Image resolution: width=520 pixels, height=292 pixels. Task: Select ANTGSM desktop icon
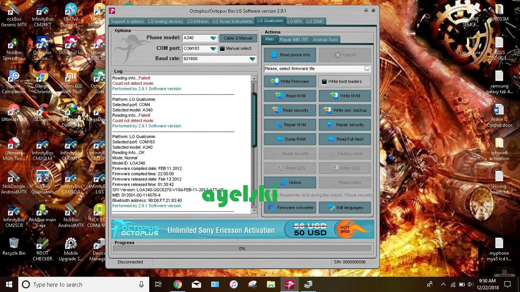[x=499, y=13]
